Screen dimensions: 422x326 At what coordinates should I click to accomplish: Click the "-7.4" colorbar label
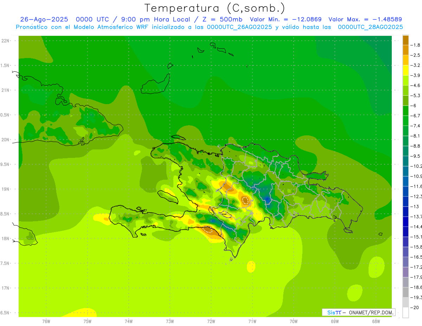coord(416,126)
